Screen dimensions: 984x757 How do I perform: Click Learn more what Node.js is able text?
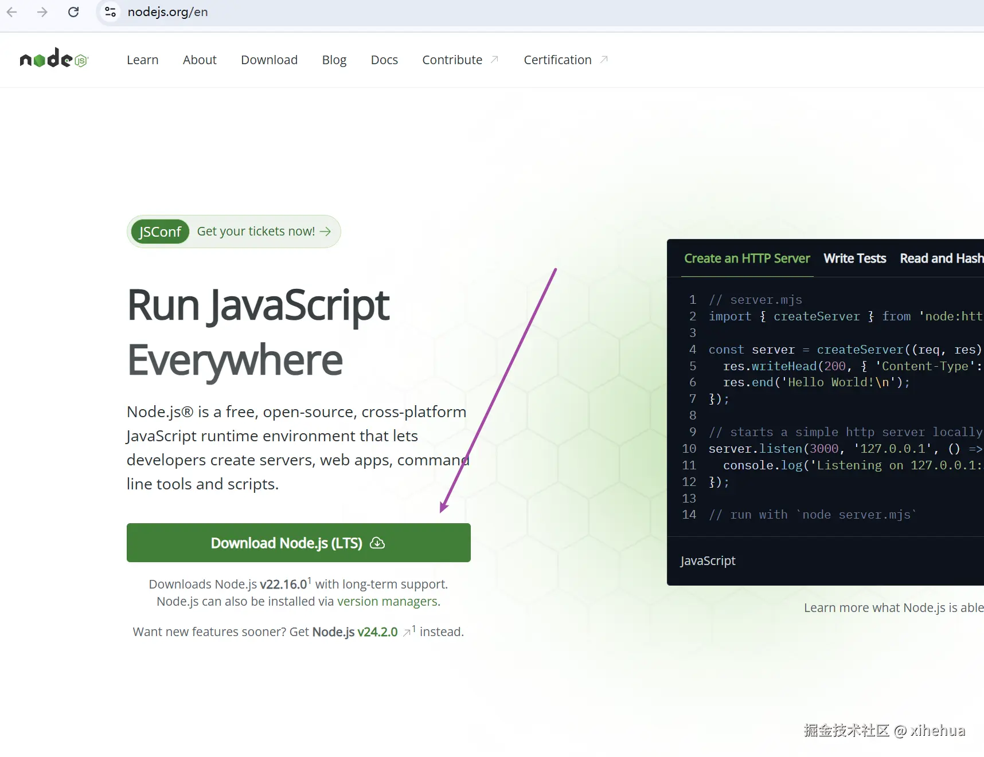(x=893, y=608)
